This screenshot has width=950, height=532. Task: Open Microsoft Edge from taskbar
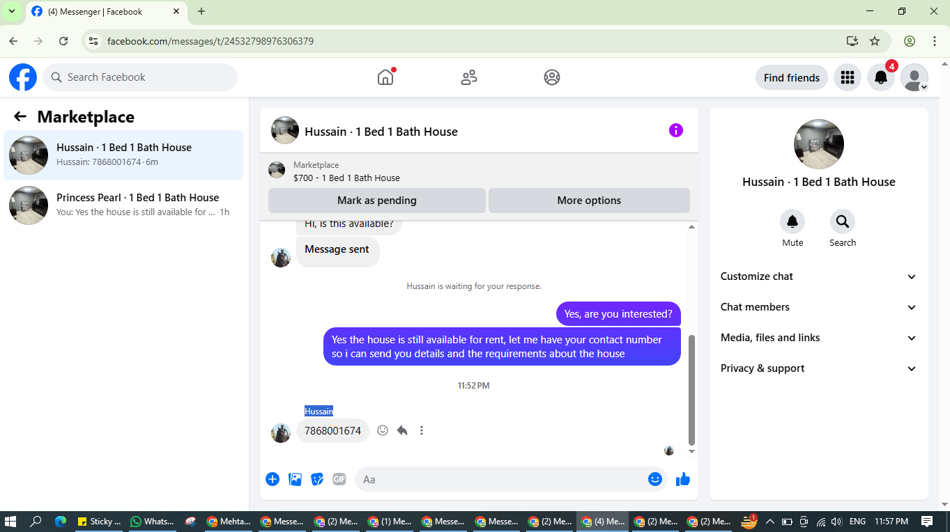point(61,521)
